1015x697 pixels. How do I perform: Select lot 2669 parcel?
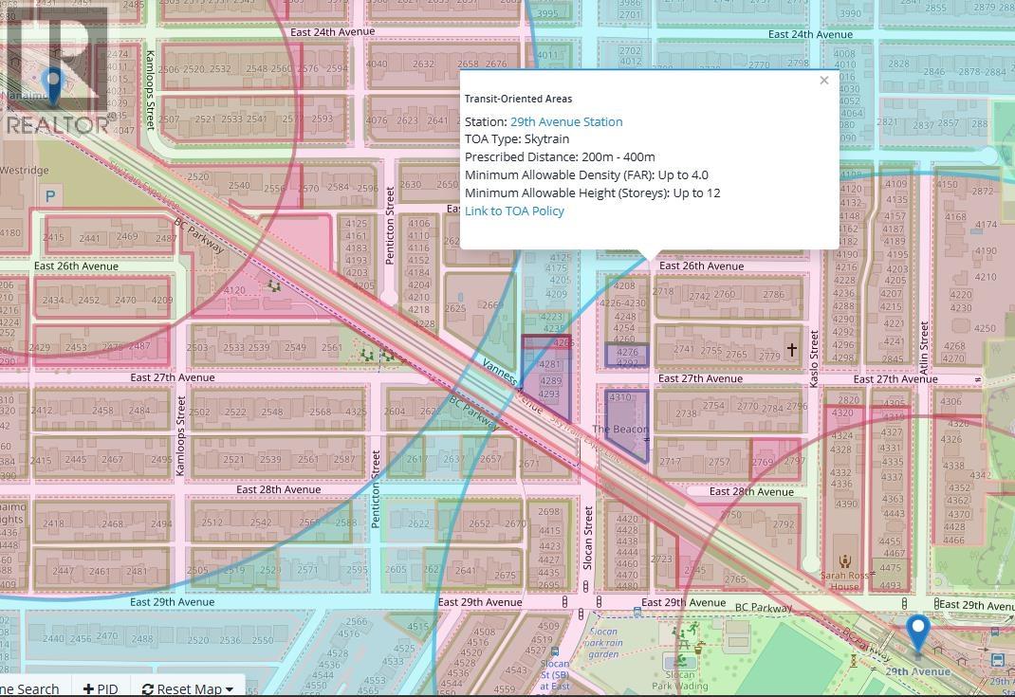click(x=492, y=304)
